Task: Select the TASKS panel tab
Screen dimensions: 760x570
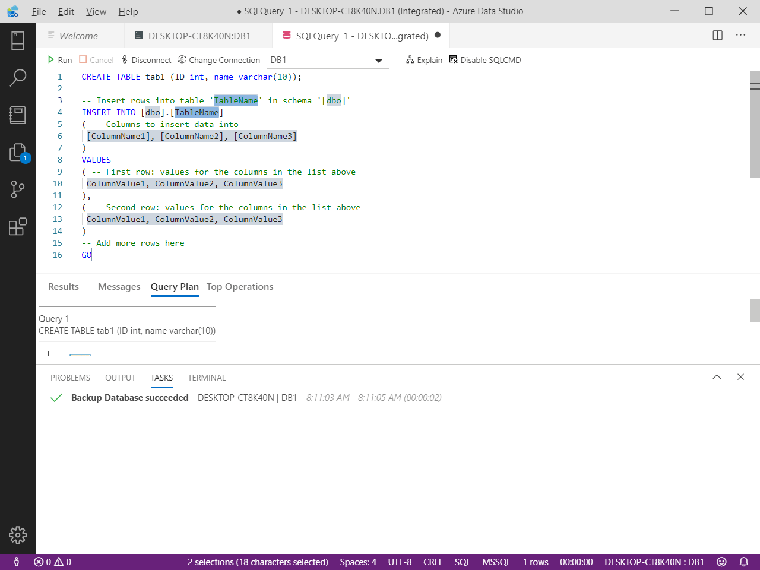Action: tap(161, 378)
